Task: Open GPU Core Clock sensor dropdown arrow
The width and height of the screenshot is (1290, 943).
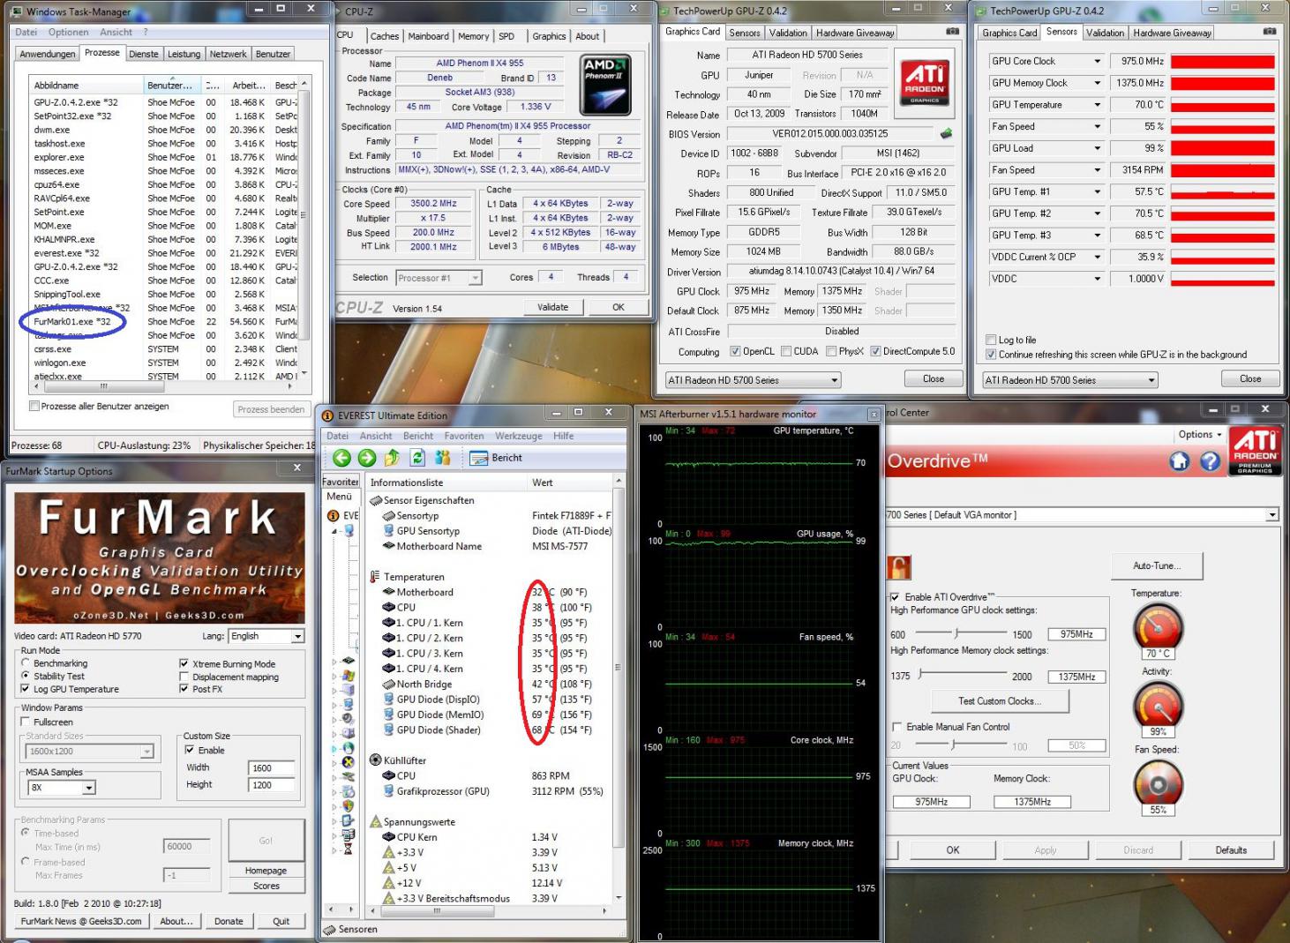Action: [x=1098, y=61]
